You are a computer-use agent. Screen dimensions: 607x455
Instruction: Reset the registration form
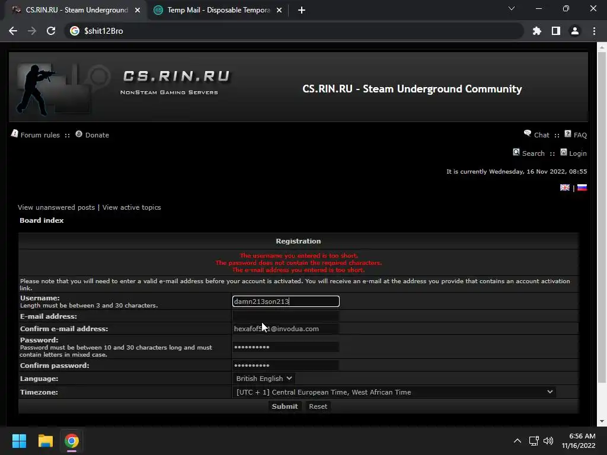[x=318, y=406]
